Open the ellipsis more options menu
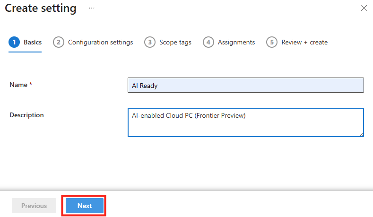The image size is (373, 217). (92, 8)
